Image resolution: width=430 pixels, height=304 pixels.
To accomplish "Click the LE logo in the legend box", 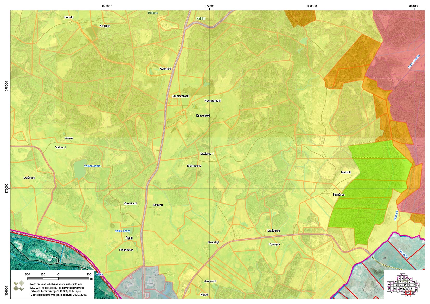I will (19, 286).
